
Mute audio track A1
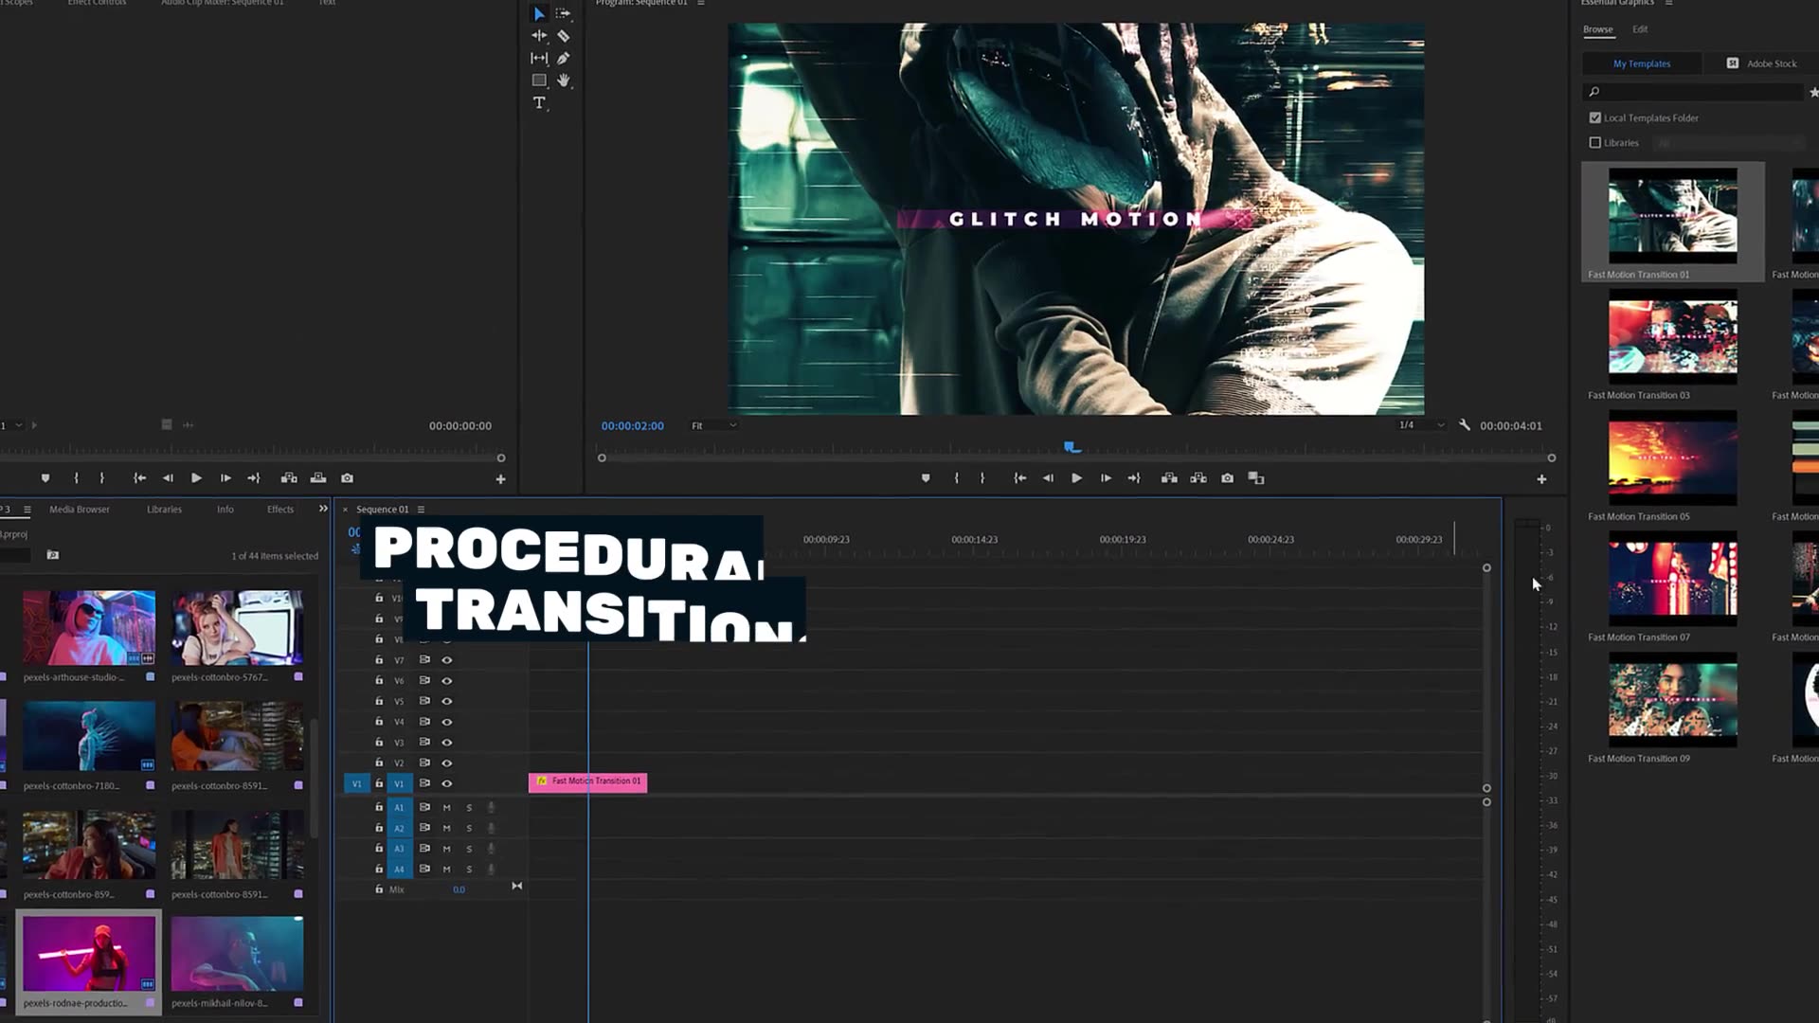pos(447,808)
